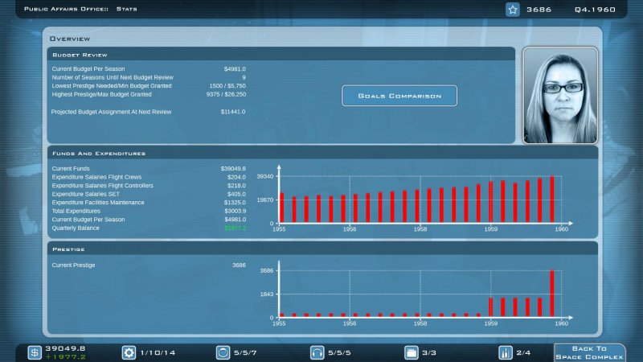Click the flight controllers headset icon
The height and width of the screenshot is (362, 643).
[x=317, y=352]
